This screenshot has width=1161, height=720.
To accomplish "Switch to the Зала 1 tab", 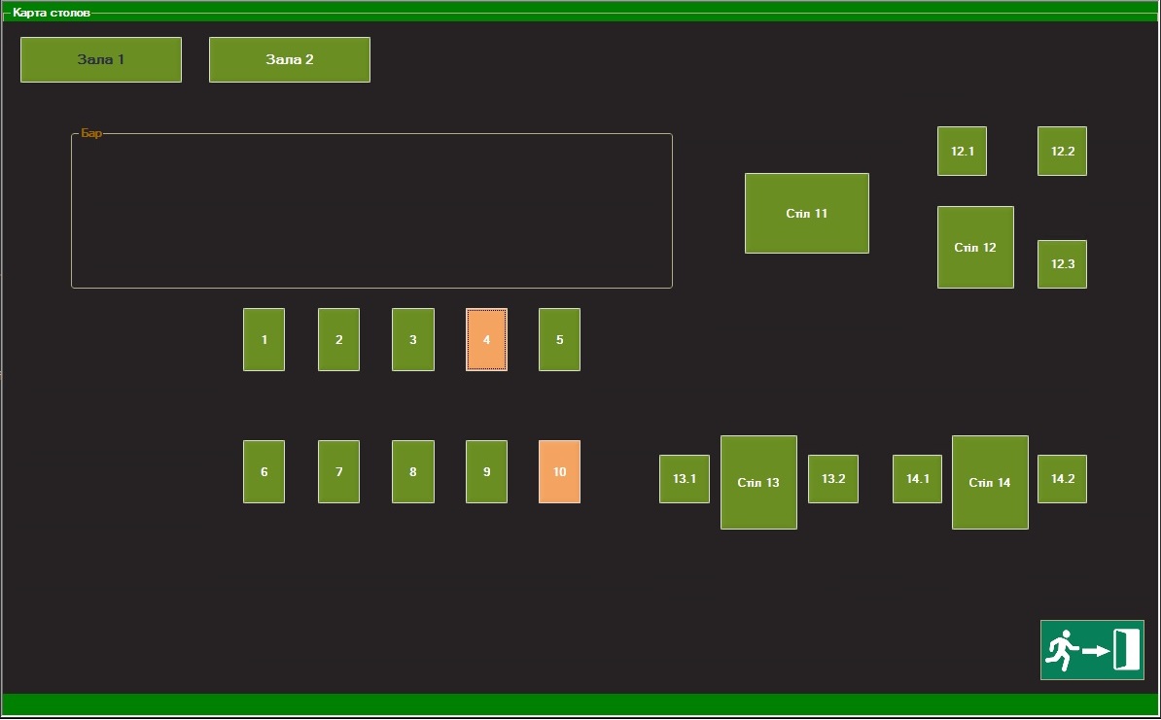I will click(101, 59).
